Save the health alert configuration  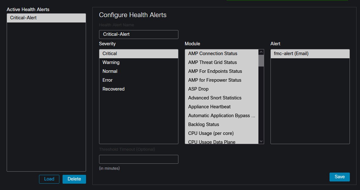pos(339,177)
